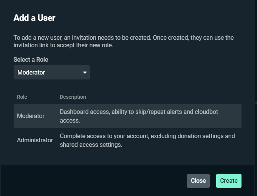Click the selected Moderator text in combo box
Image resolution: width=257 pixels, height=196 pixels.
tap(31, 72)
